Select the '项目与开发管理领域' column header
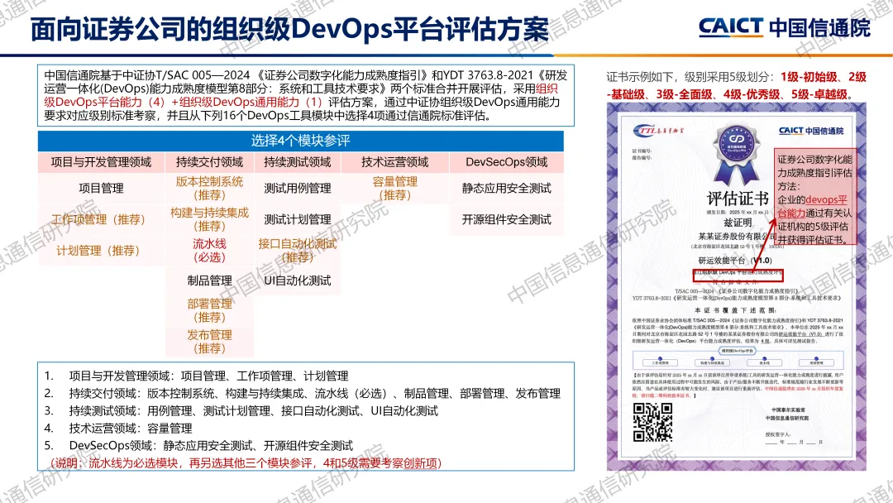 (x=101, y=162)
